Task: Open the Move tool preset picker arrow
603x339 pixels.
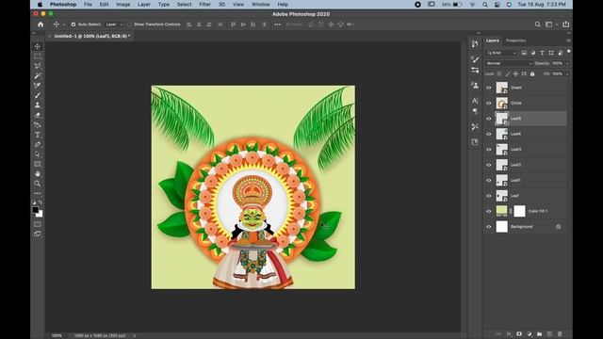Action: tap(64, 24)
